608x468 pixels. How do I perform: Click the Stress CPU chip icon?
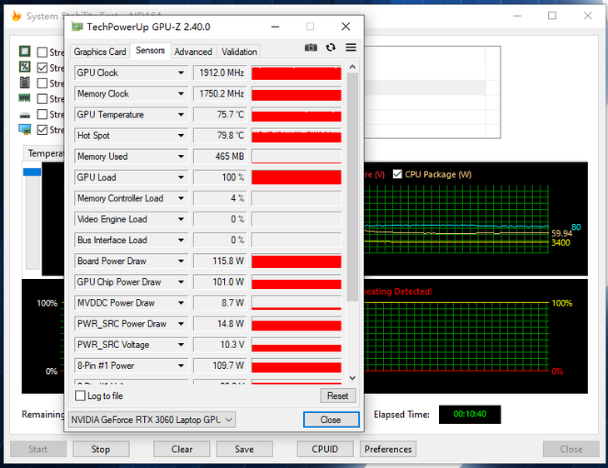pos(25,52)
